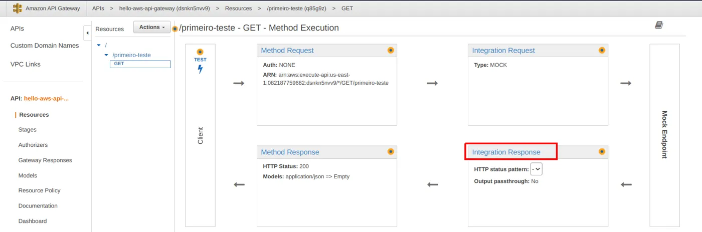Click the HTTP Status: 200 text
The width and height of the screenshot is (702, 232).
click(x=286, y=166)
